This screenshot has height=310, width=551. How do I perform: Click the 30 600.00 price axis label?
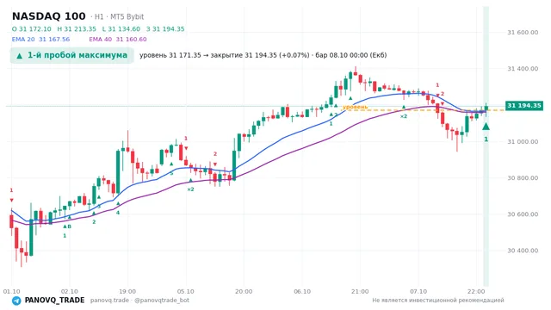click(x=523, y=214)
